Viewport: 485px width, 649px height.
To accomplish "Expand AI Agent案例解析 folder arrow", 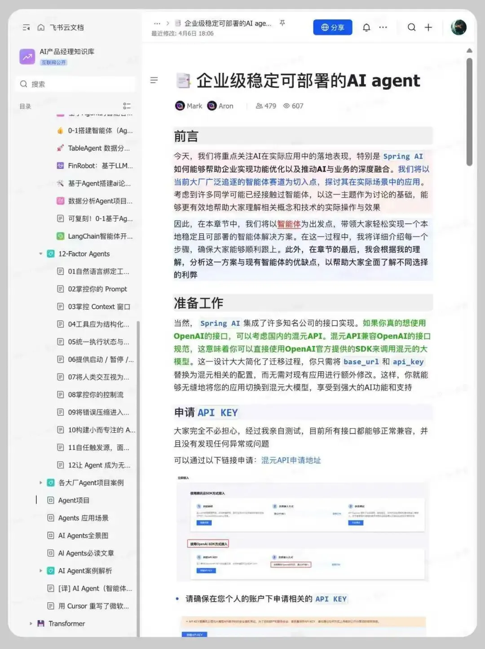I will pyautogui.click(x=40, y=571).
